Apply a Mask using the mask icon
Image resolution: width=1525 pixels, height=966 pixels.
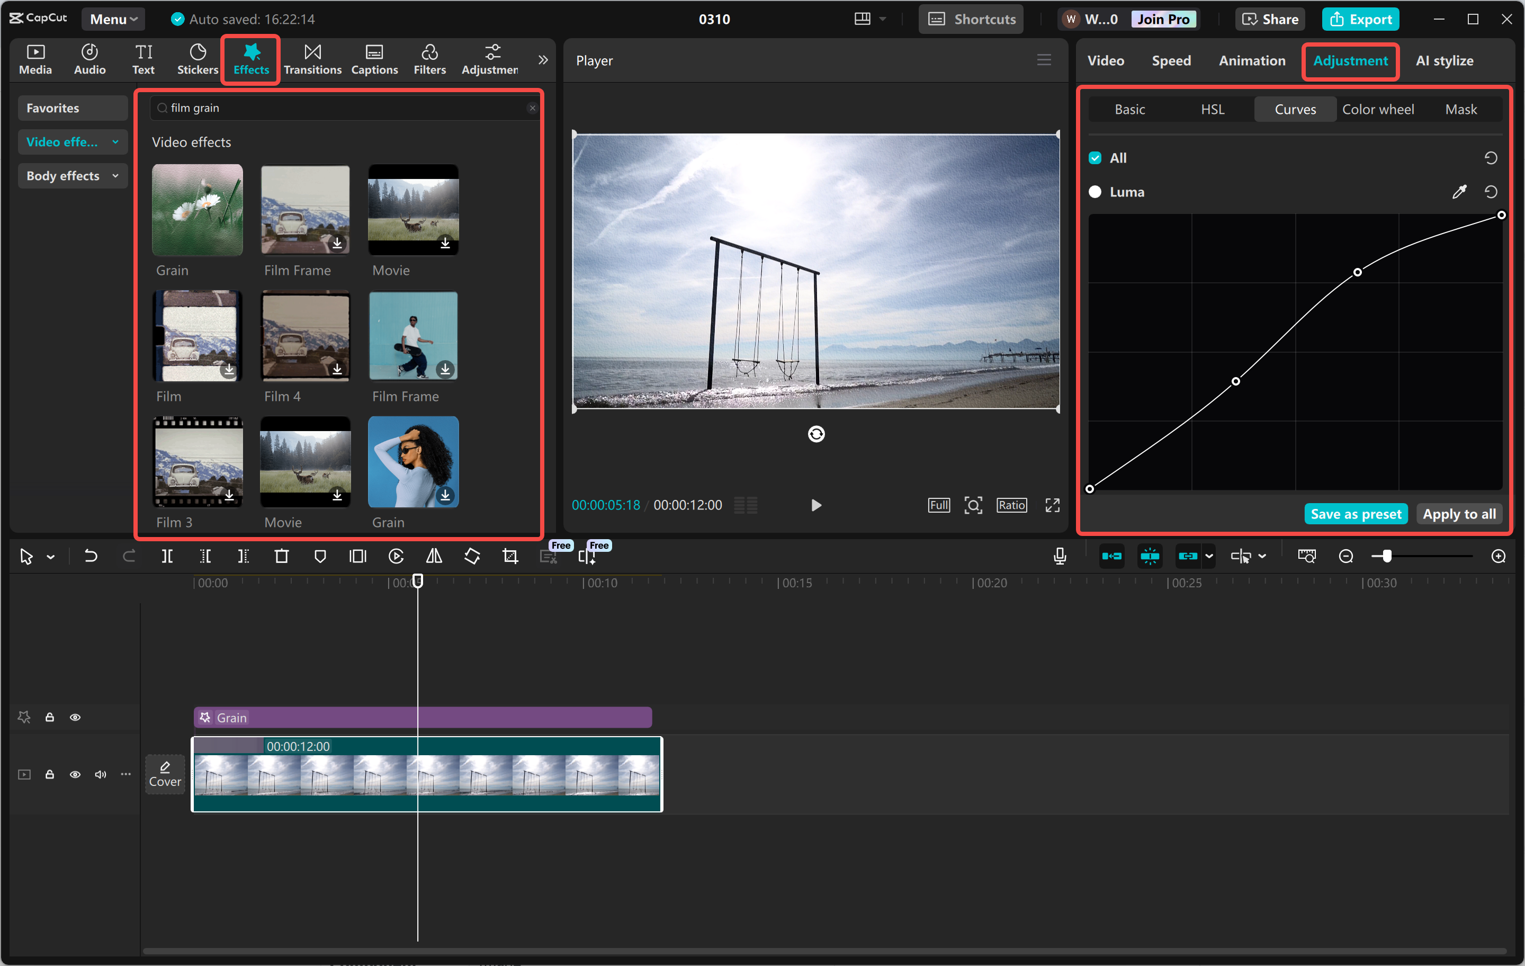(x=320, y=556)
